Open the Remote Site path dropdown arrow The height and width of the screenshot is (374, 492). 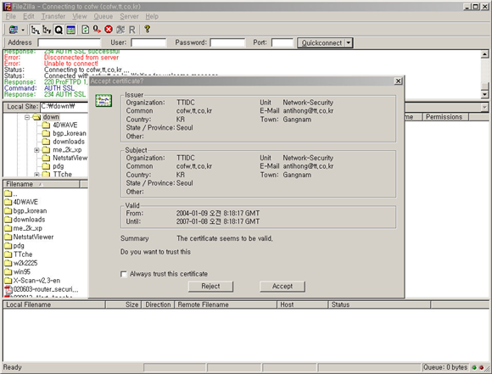point(484,108)
